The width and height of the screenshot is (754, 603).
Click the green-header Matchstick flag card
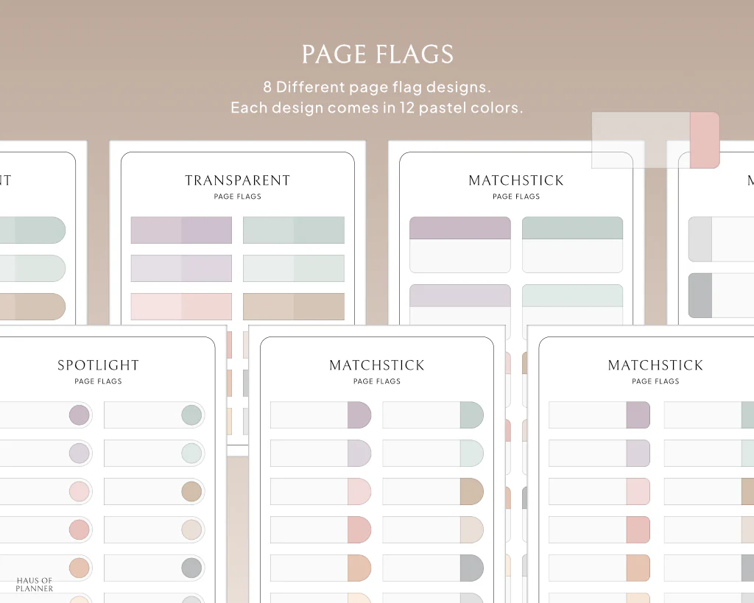click(572, 244)
